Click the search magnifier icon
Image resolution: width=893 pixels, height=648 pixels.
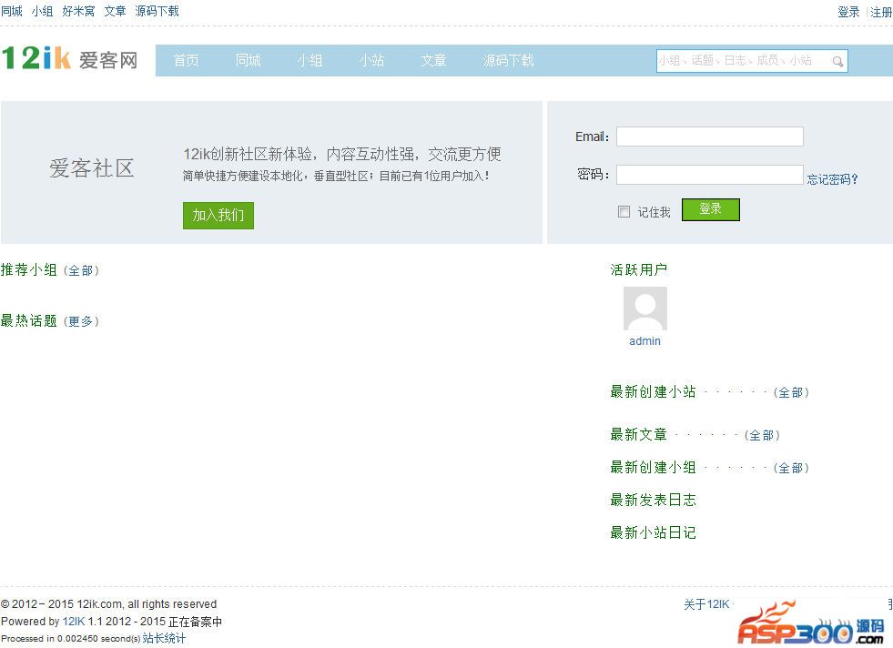pyautogui.click(x=837, y=61)
